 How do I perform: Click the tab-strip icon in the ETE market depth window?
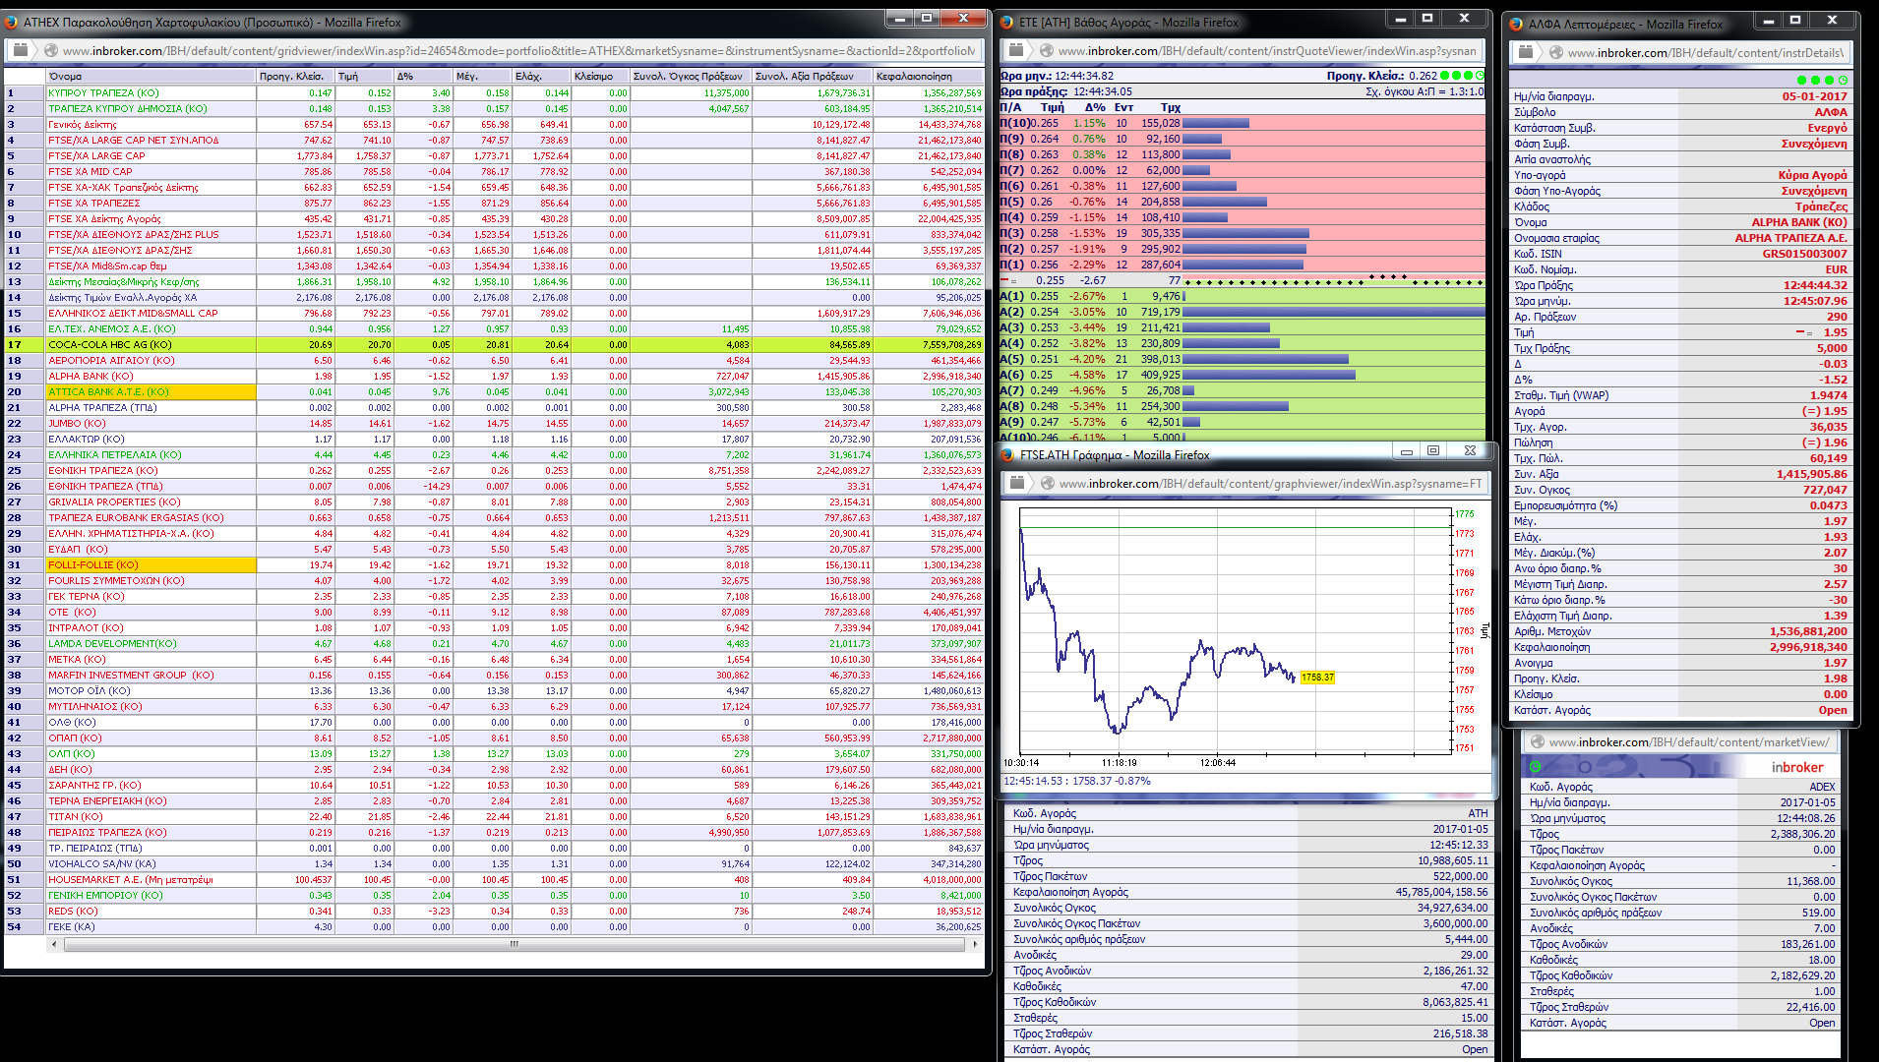click(x=1017, y=50)
